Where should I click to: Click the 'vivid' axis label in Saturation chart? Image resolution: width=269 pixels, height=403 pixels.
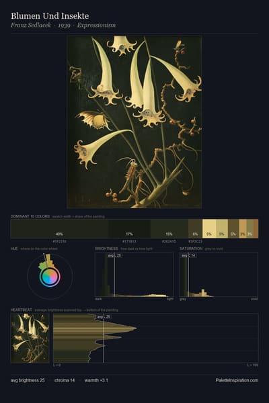point(254,299)
